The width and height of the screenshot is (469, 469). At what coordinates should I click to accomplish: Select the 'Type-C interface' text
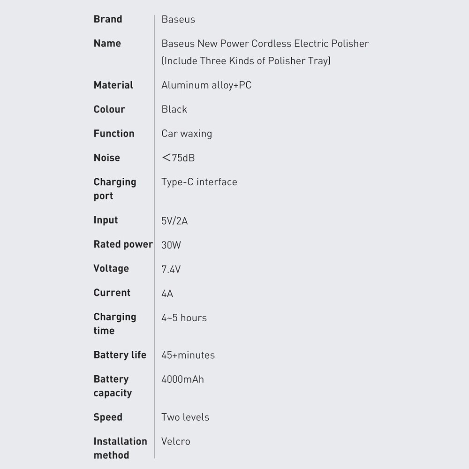click(199, 182)
